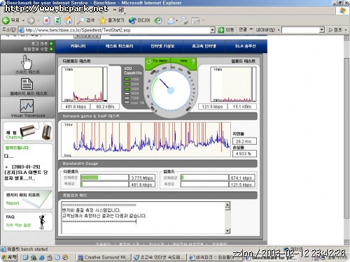Open the Visual Traceroute graph icon
350x262 pixels.
pyautogui.click(x=27, y=105)
